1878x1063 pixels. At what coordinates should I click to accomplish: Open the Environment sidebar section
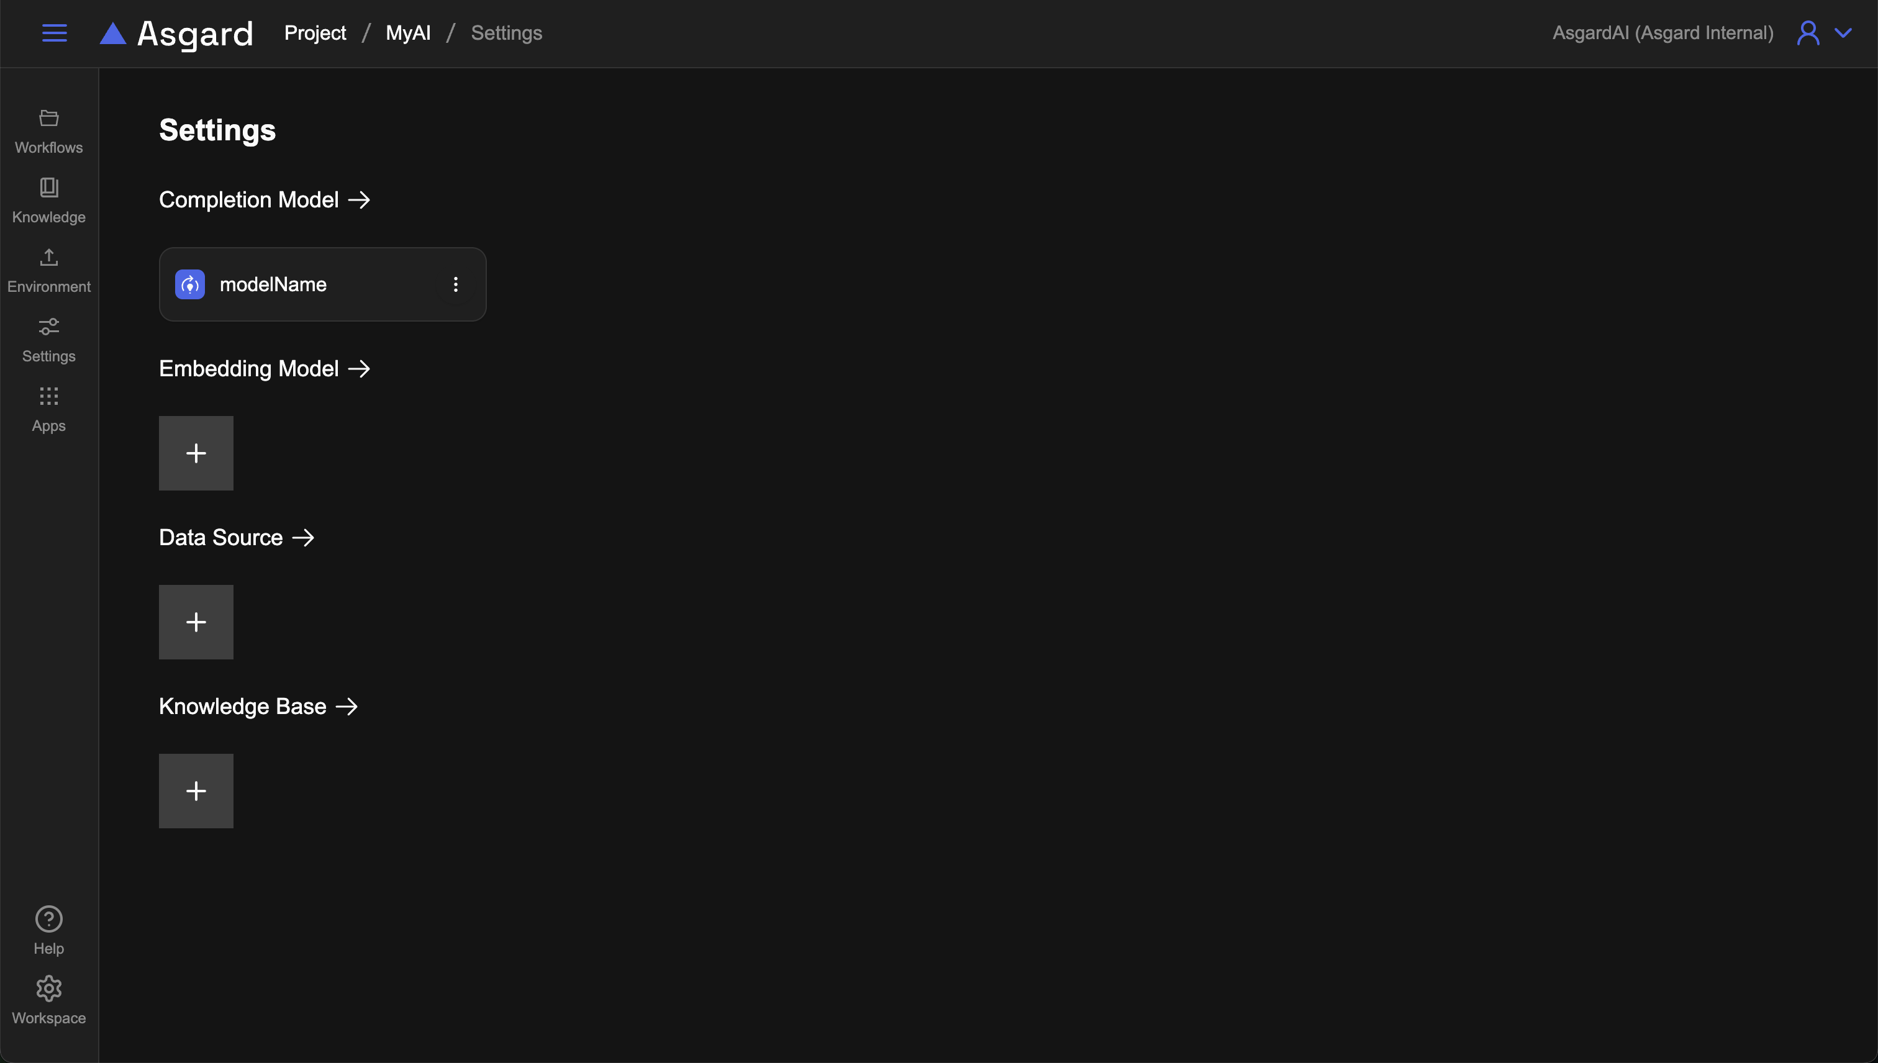click(49, 270)
